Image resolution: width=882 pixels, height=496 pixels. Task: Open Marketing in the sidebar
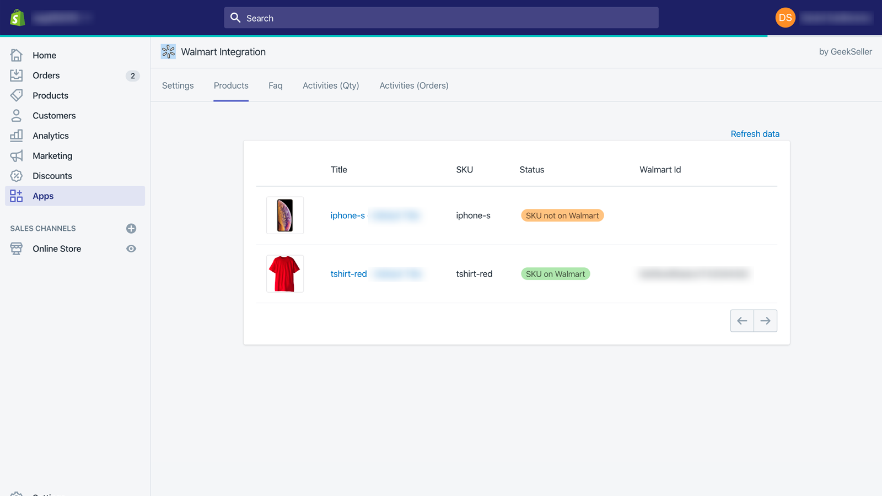[52, 156]
